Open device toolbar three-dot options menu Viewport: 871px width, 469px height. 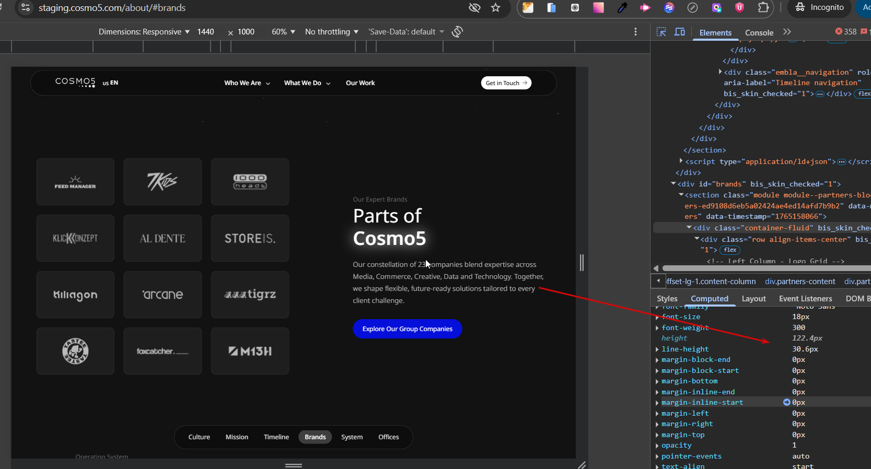click(x=635, y=32)
